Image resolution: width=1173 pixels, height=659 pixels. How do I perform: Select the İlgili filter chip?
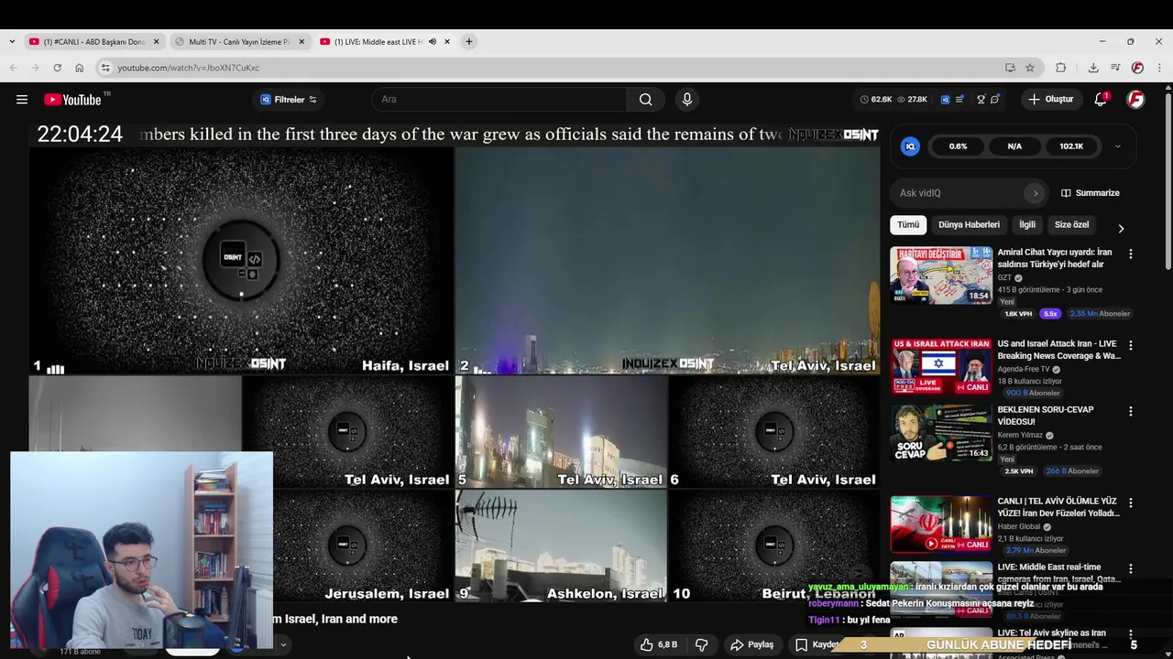tap(1027, 225)
